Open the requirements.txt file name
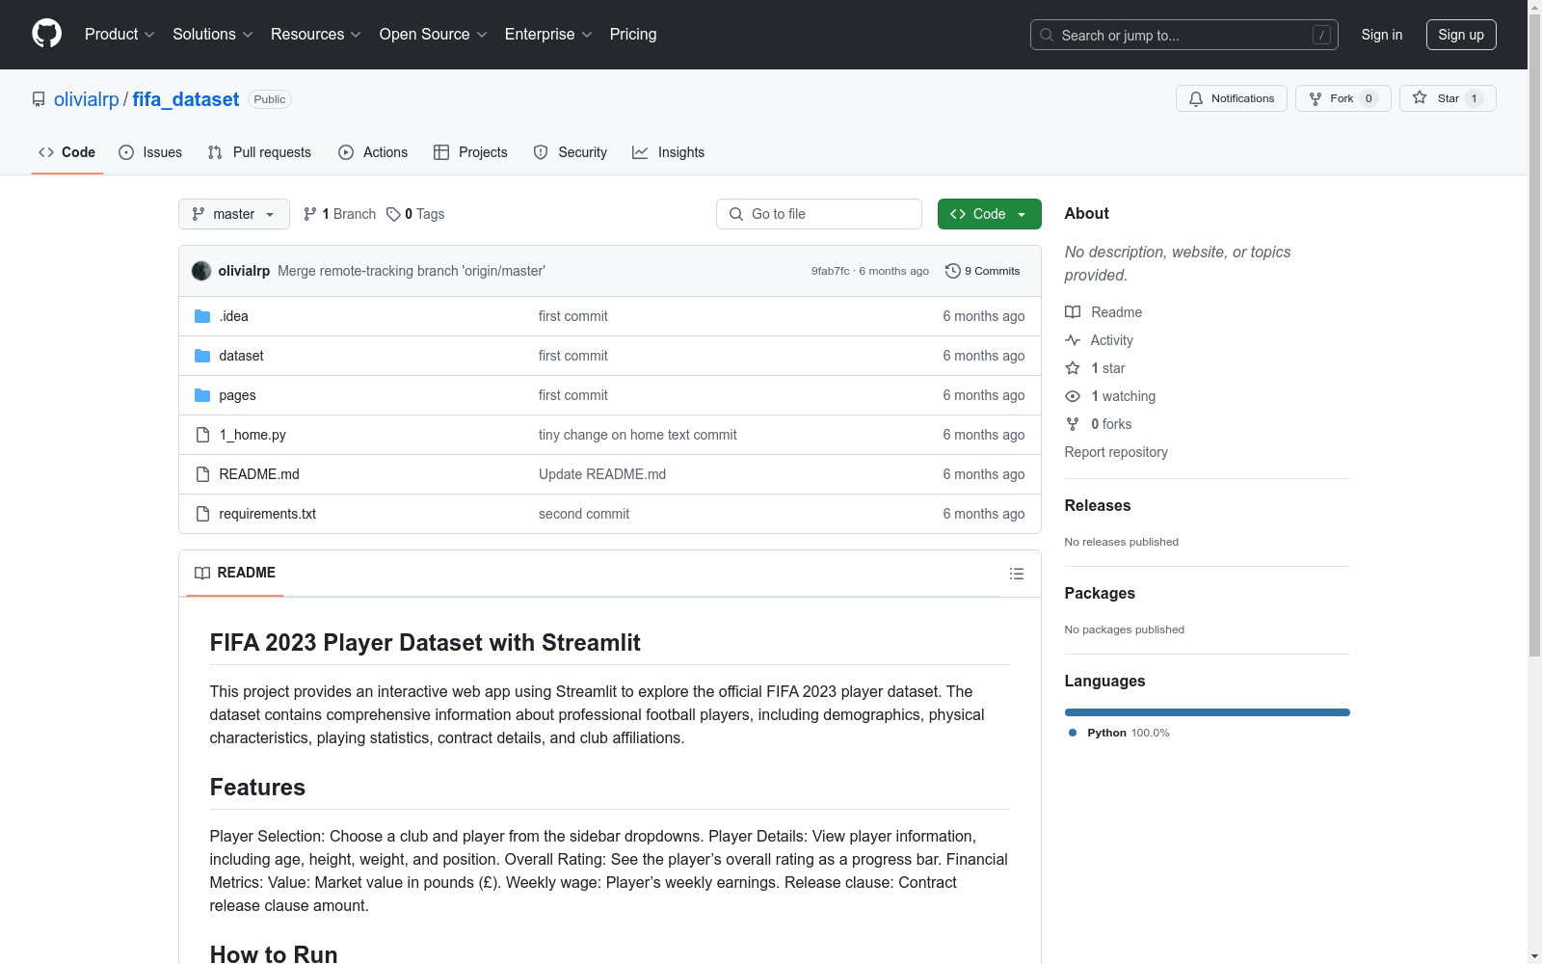The height and width of the screenshot is (964, 1542). (x=268, y=514)
